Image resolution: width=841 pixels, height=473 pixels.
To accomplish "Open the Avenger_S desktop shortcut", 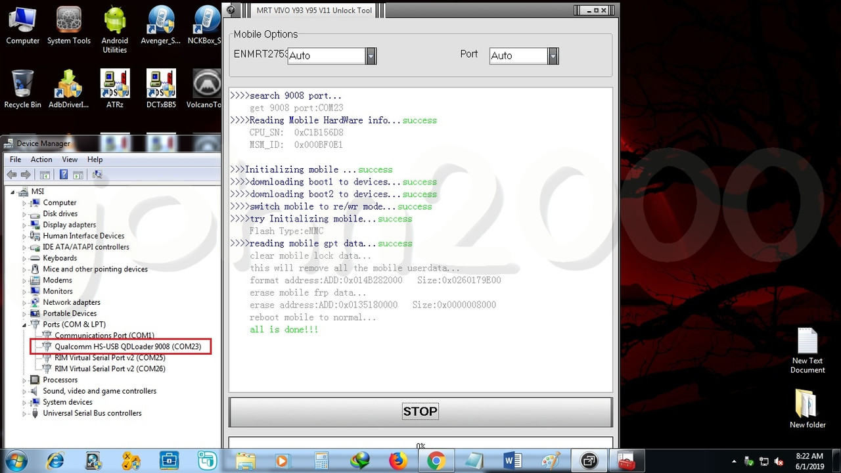I will point(161,26).
